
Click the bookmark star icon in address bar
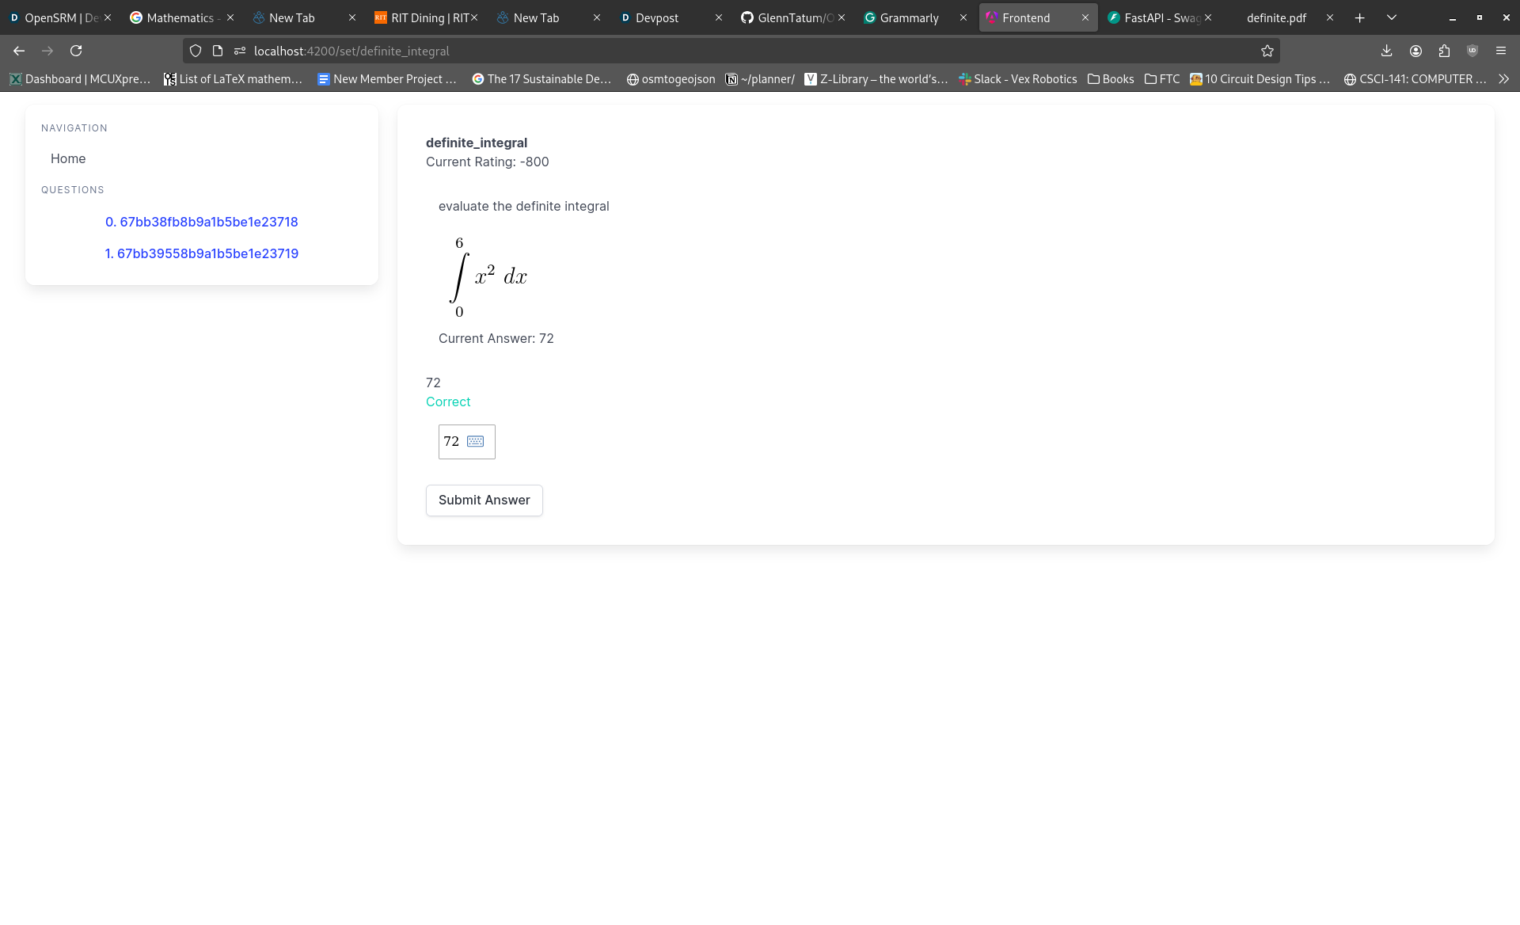[x=1267, y=51]
